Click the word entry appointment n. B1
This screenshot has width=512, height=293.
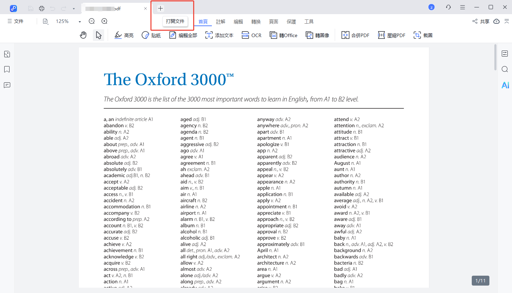[x=277, y=207]
